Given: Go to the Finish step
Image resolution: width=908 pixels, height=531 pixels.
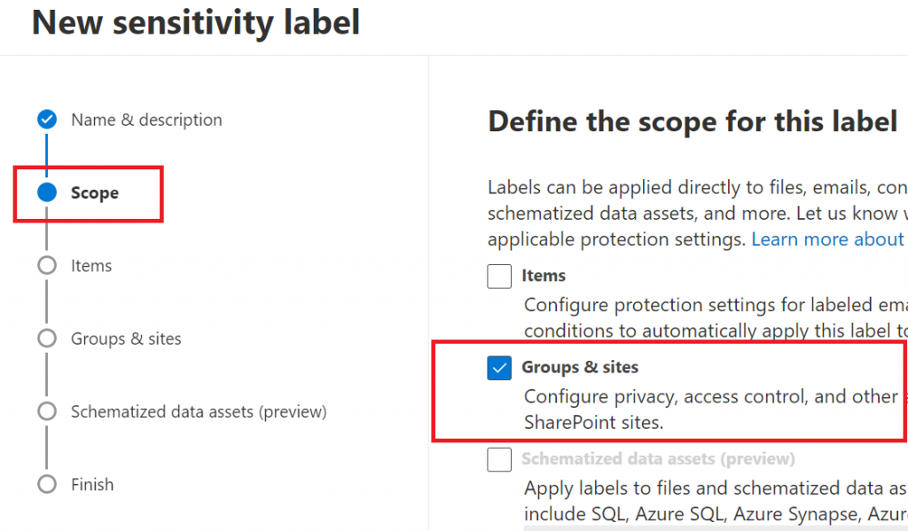Looking at the screenshot, I should [x=92, y=485].
